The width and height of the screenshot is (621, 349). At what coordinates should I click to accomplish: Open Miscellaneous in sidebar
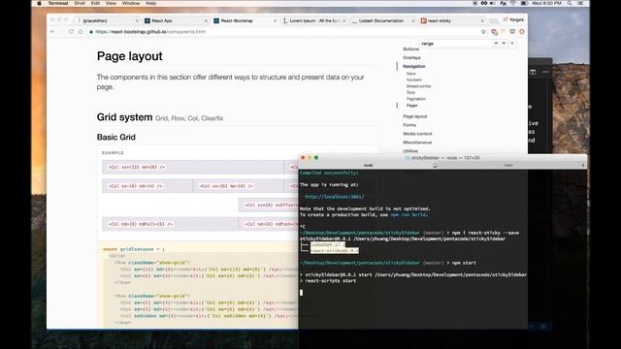417,143
